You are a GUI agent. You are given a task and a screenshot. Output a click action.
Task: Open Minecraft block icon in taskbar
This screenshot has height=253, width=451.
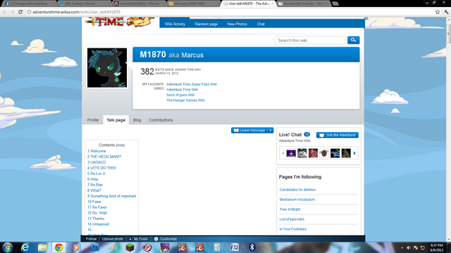130,247
